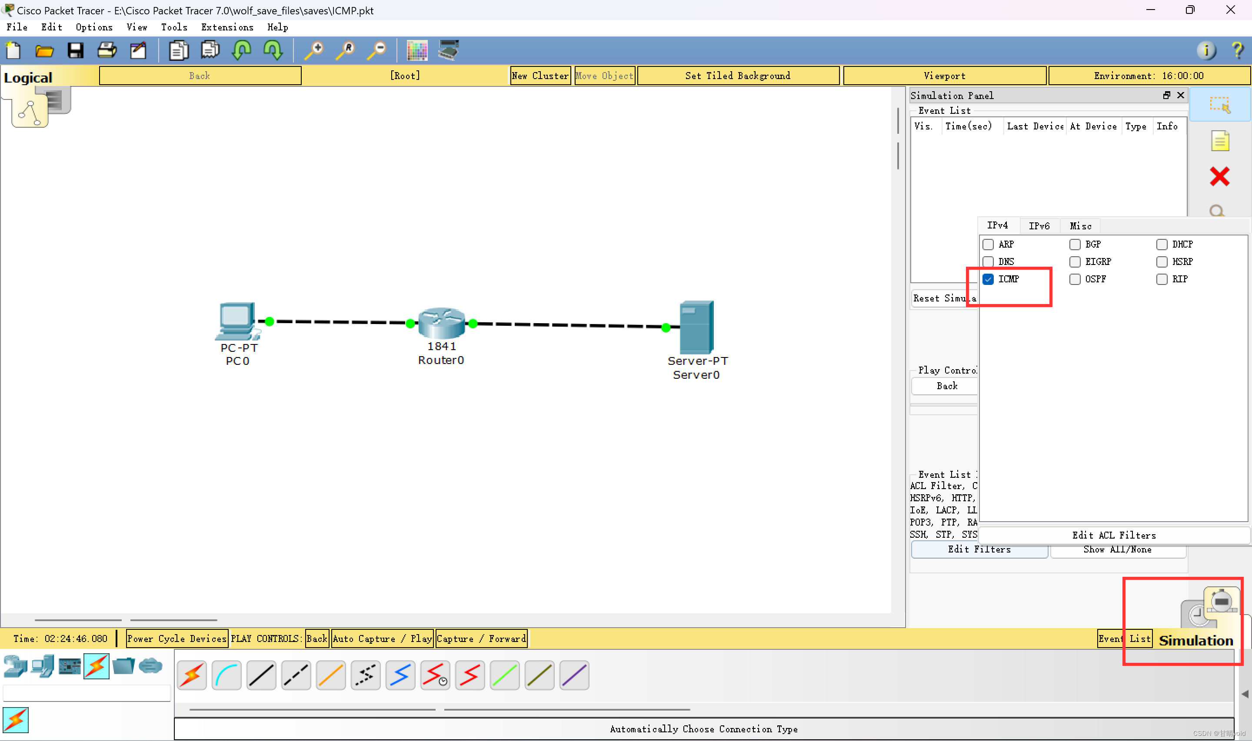The width and height of the screenshot is (1252, 741).
Task: Click the Zoom In magnifier icon
Action: 315,50
